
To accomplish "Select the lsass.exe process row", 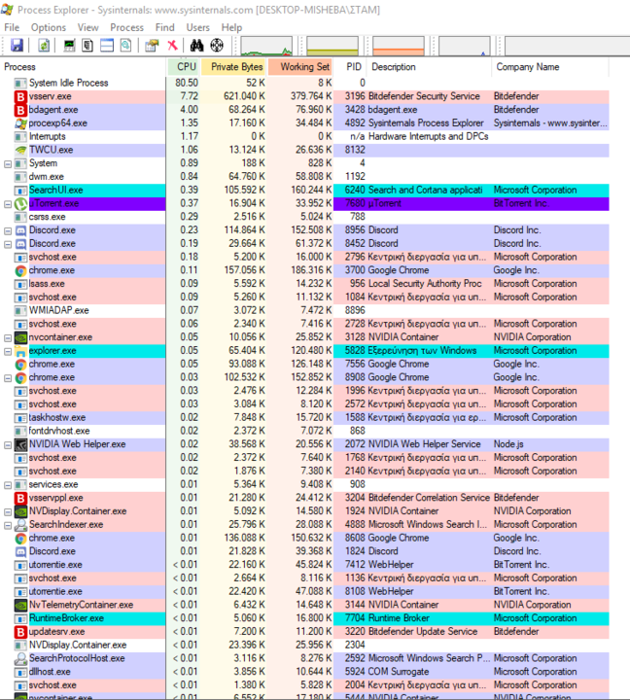I will (305, 284).
